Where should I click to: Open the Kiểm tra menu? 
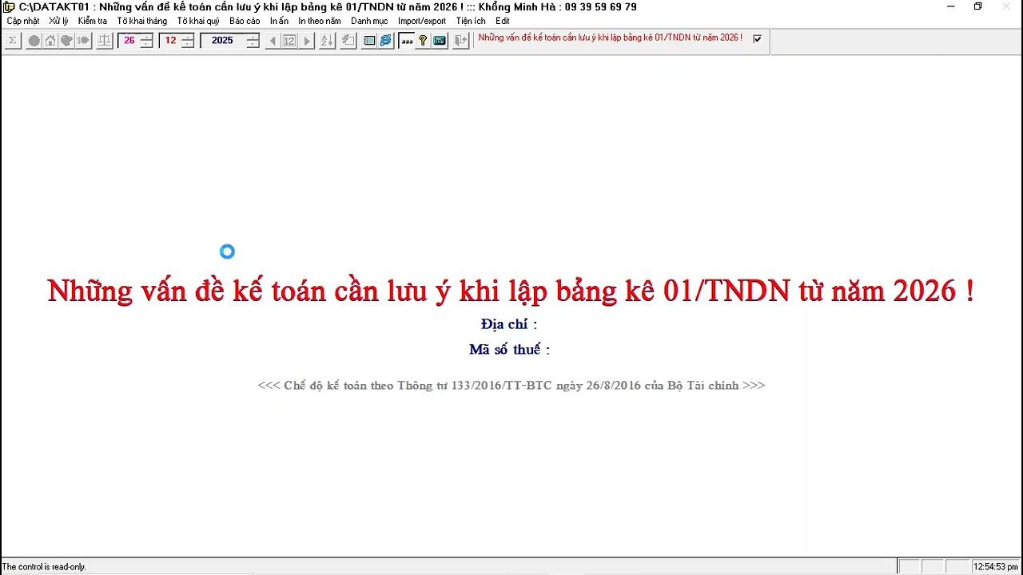93,21
